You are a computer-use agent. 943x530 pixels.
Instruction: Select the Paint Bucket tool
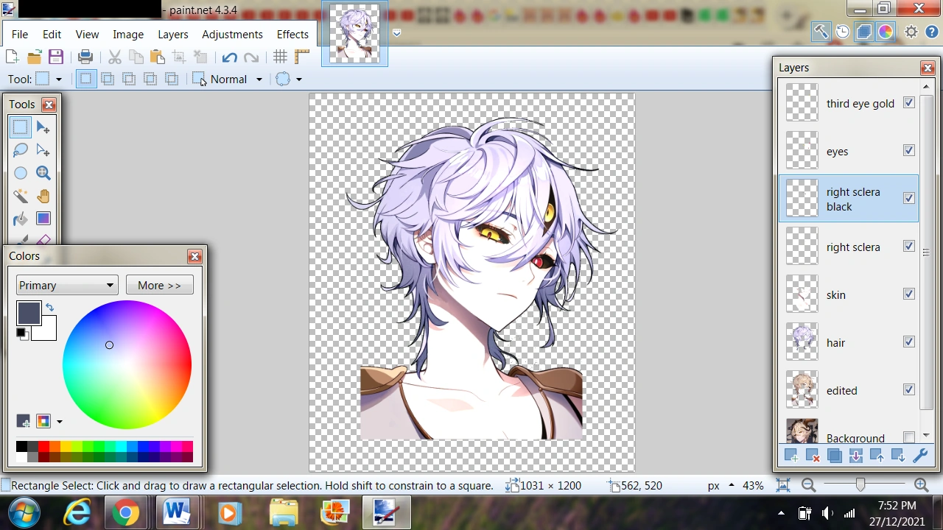pyautogui.click(x=21, y=219)
